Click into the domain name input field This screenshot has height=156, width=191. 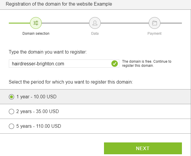64,64
